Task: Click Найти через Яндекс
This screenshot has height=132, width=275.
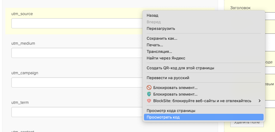Action: tap(166, 58)
